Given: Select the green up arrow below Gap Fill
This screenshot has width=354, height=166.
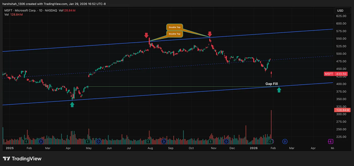Looking at the screenshot, I should pyautogui.click(x=279, y=90).
